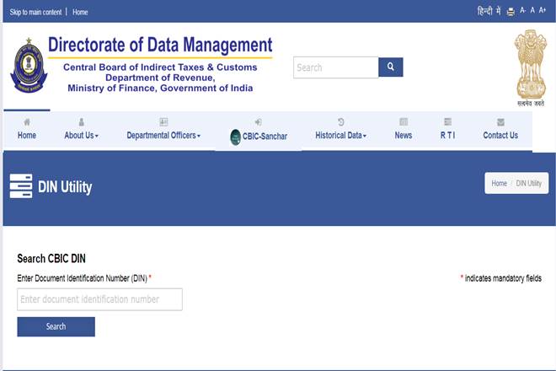The height and width of the screenshot is (371, 556).
Task: Click the Ashoka national emblem image
Action: [x=531, y=66]
